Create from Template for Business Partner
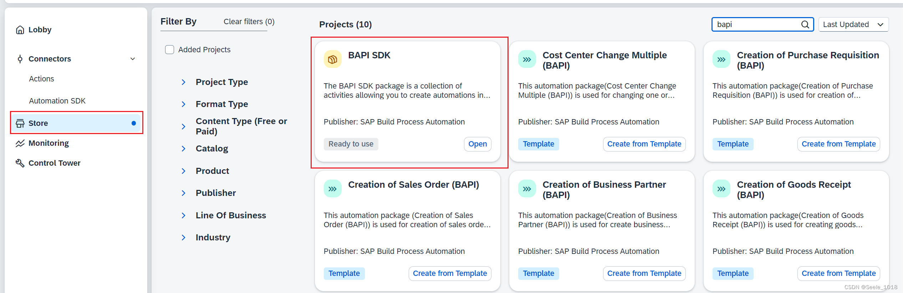Screen dimensions: 903x293 (x=644, y=273)
